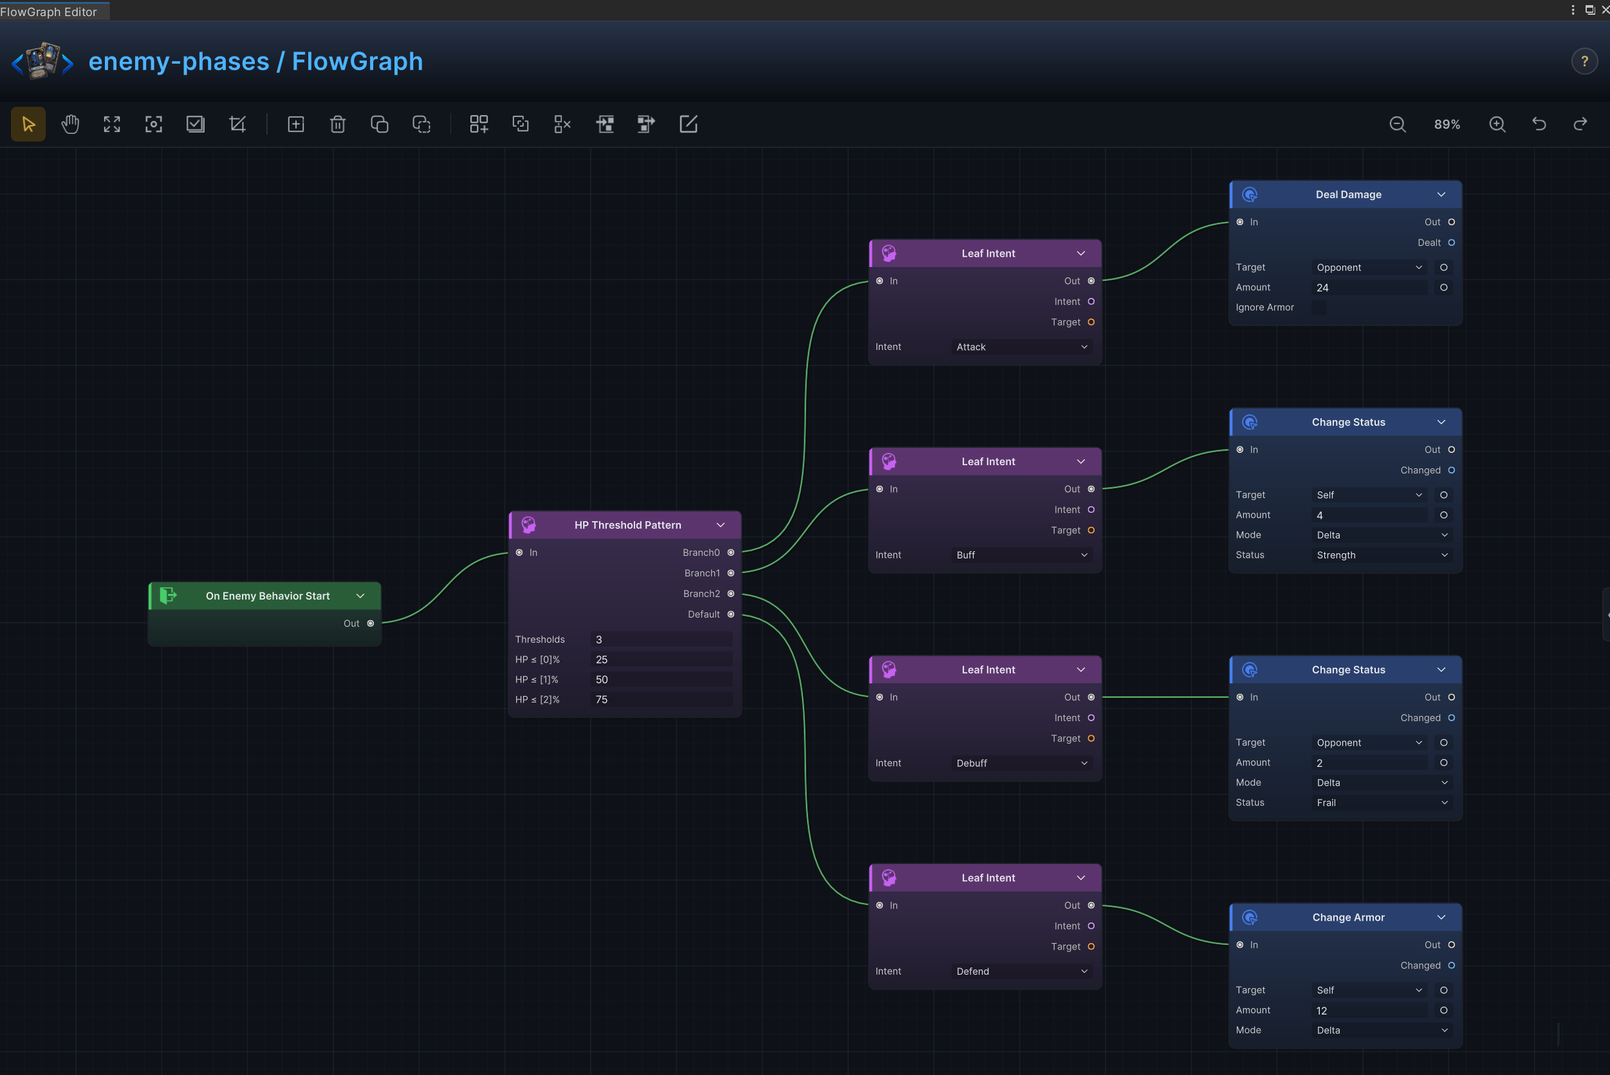
Task: Click Branch2 output port on HP Threshold
Action: pyautogui.click(x=730, y=594)
